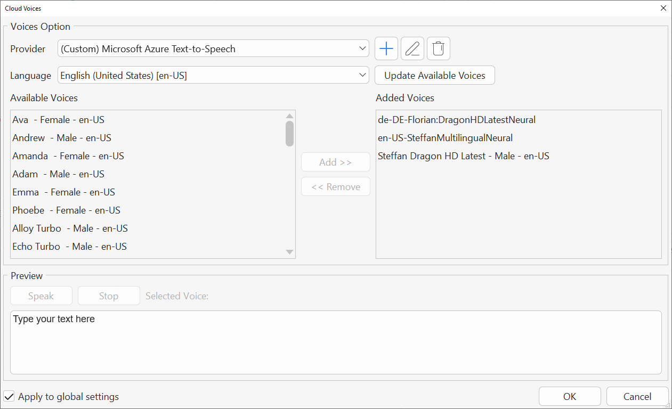Close the Cloud Voices dialog window
This screenshot has width=672, height=409.
pos(663,8)
